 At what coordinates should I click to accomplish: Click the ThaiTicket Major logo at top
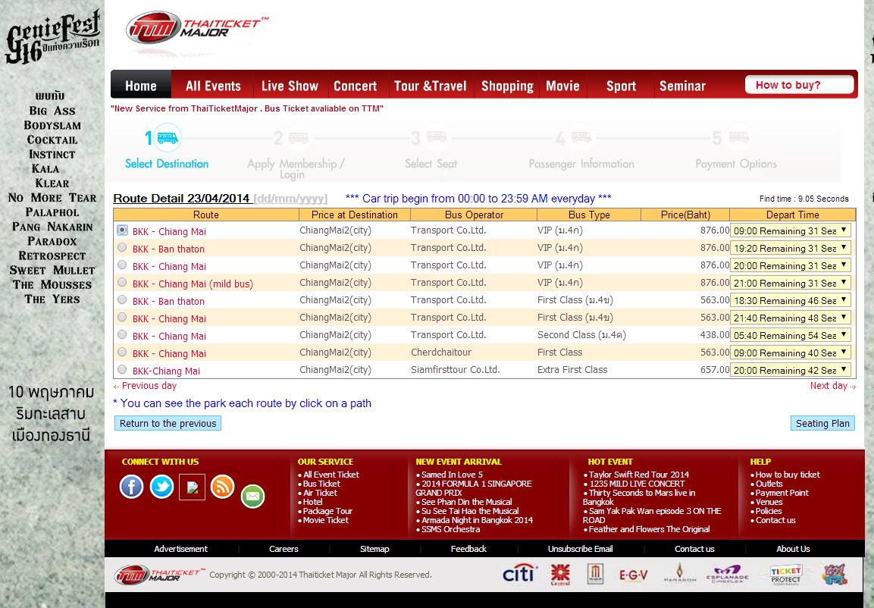coord(196,28)
